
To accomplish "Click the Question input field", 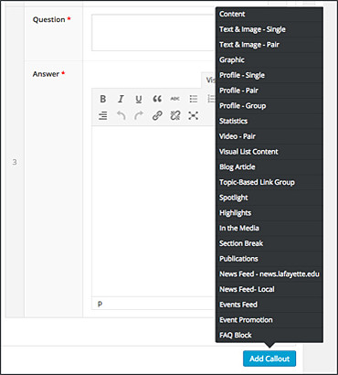I will [x=153, y=32].
